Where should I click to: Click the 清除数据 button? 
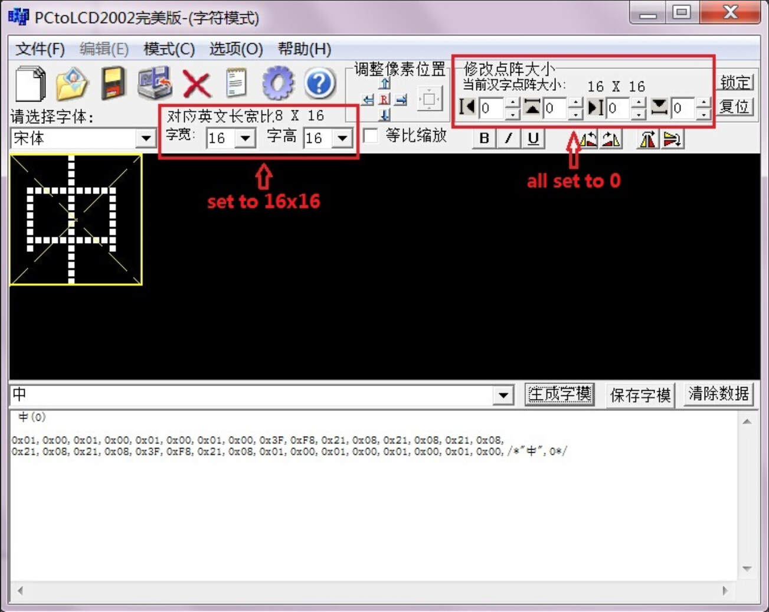click(x=718, y=394)
